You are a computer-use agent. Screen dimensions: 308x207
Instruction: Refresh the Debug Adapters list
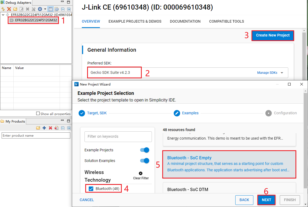(x=3, y=9)
